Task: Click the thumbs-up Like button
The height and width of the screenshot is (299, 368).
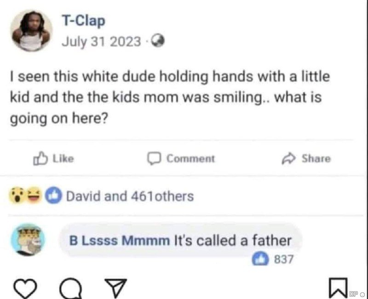Action: coord(53,159)
